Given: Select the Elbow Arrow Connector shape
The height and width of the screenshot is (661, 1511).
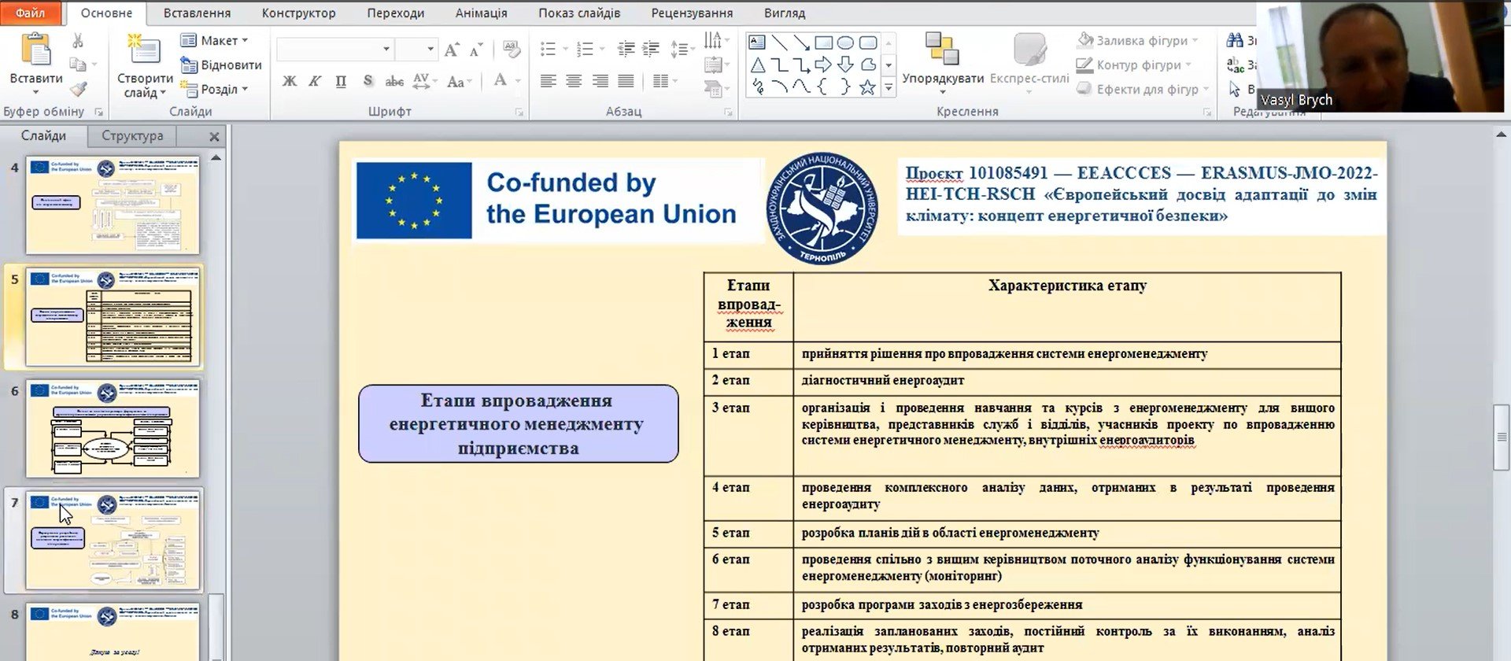Looking at the screenshot, I should [801, 65].
